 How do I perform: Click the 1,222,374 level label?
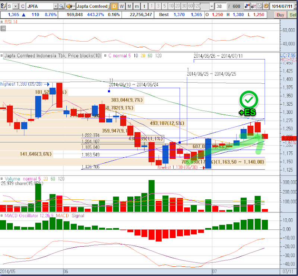click(91, 135)
